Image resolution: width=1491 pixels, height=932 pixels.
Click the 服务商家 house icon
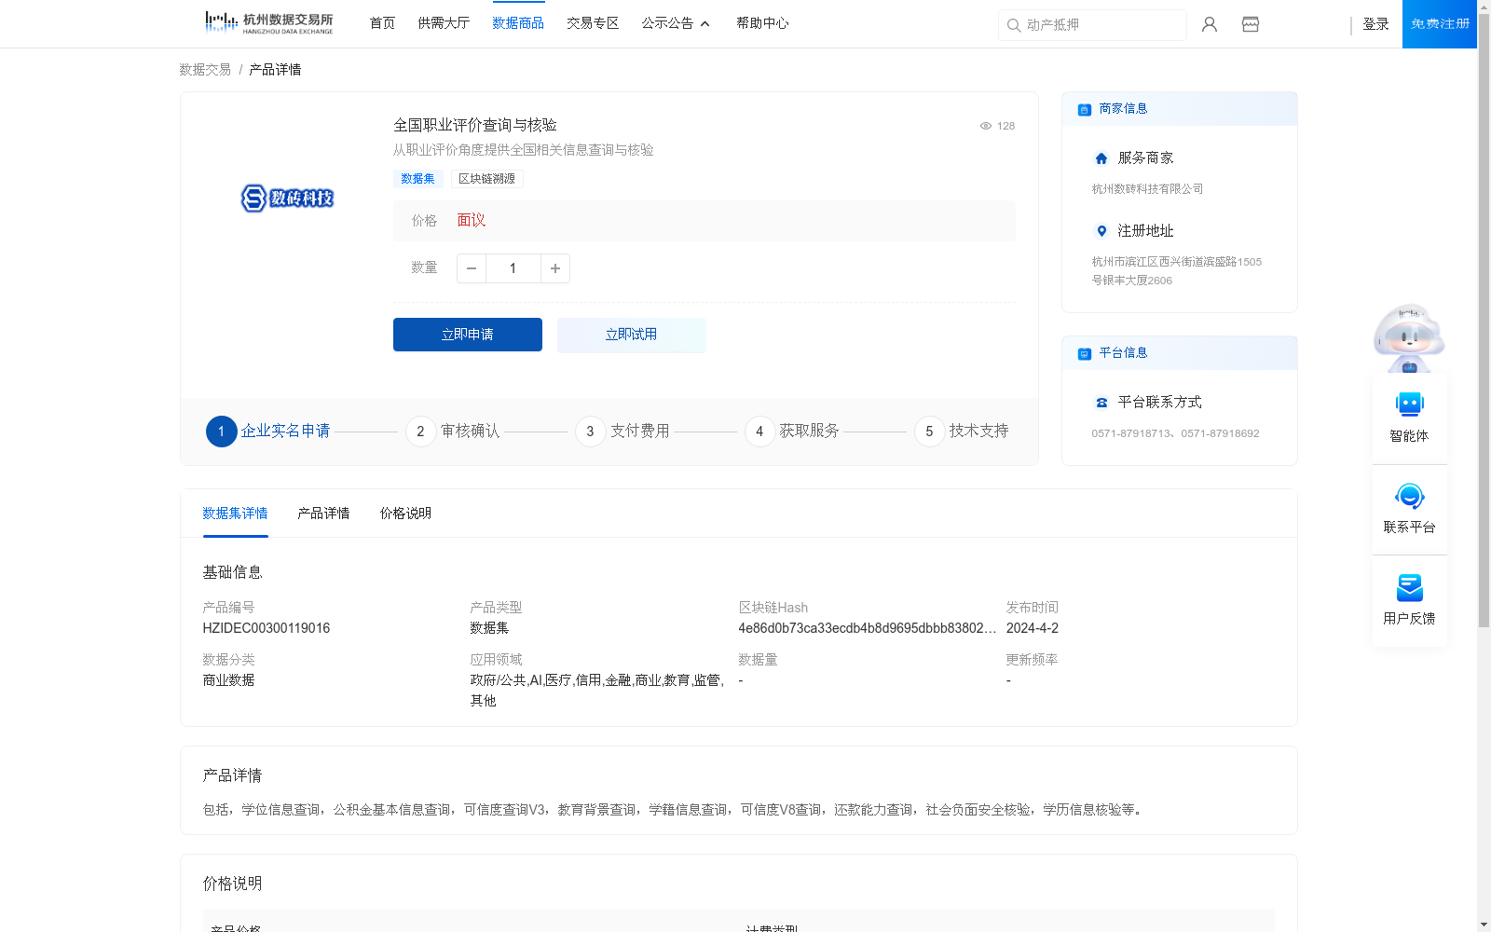[1101, 158]
